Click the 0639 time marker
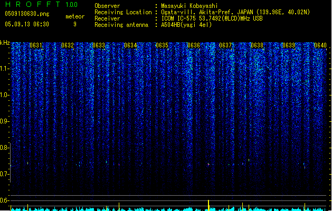Viewport: 332px width, 211px height. [x=289, y=45]
